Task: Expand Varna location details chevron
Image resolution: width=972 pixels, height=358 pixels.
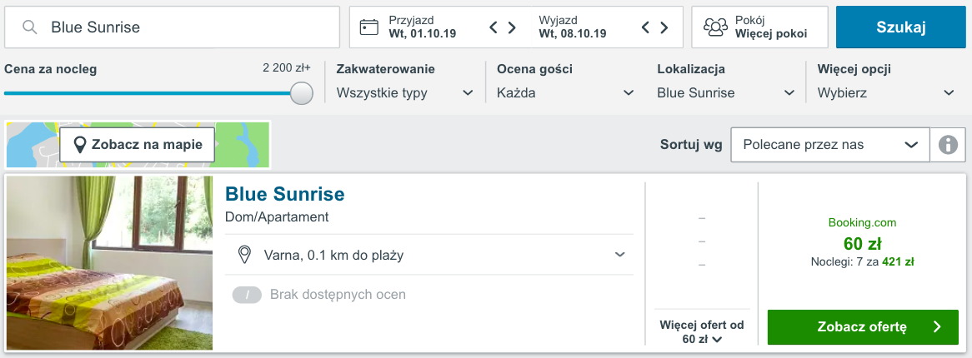Action: click(619, 255)
